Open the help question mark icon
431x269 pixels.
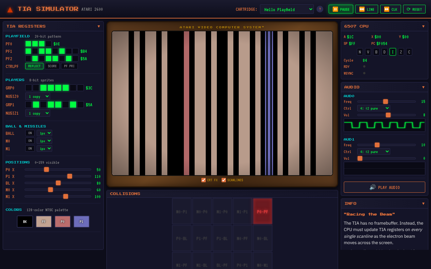click(320, 9)
